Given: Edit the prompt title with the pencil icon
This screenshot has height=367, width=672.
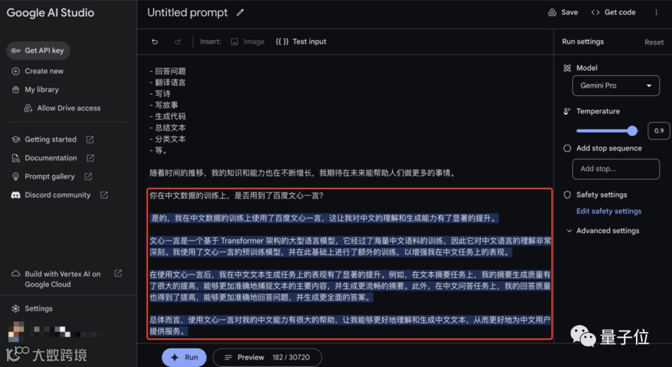Looking at the screenshot, I should click(x=240, y=13).
